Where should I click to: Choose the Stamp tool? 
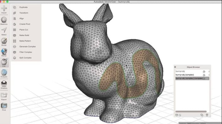(4, 52)
